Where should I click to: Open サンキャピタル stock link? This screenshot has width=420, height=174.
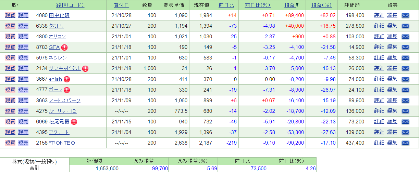pyautogui.click(x=65, y=68)
